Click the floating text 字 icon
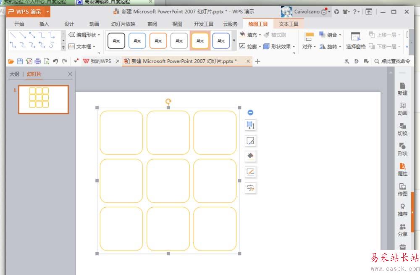Screen dimensions: 420x275 (x=250, y=188)
